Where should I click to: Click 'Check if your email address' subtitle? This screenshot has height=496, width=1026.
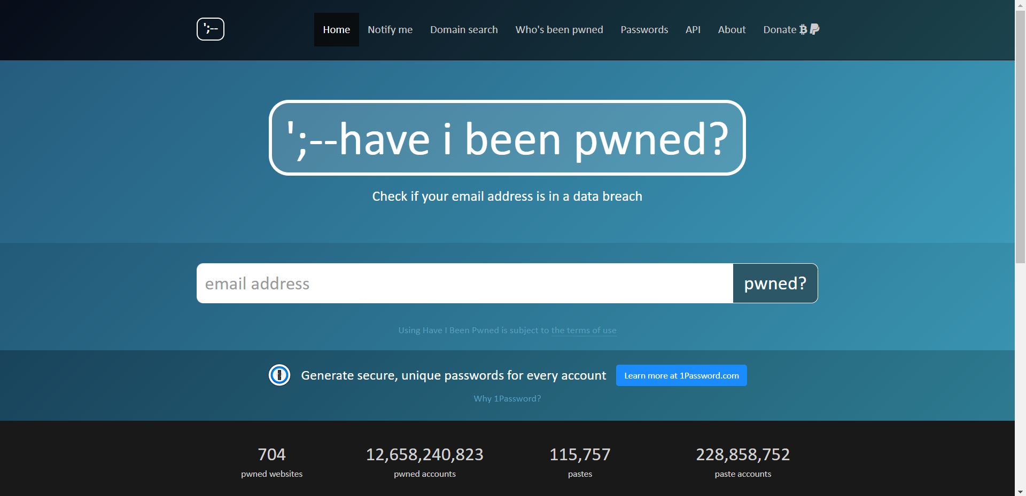[507, 196]
